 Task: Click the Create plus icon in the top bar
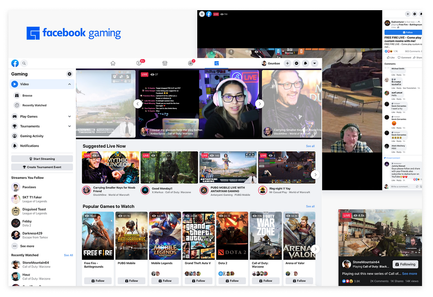(x=287, y=63)
